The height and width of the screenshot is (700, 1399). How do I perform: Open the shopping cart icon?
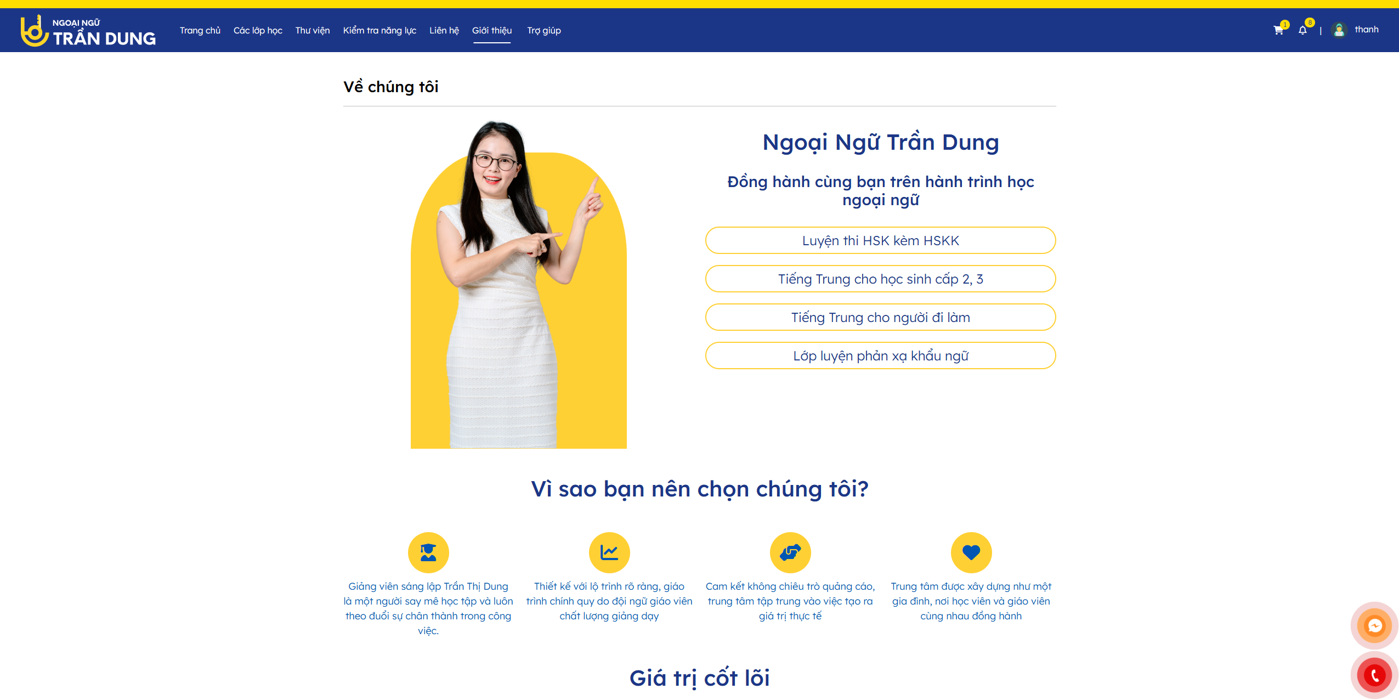[1278, 30]
